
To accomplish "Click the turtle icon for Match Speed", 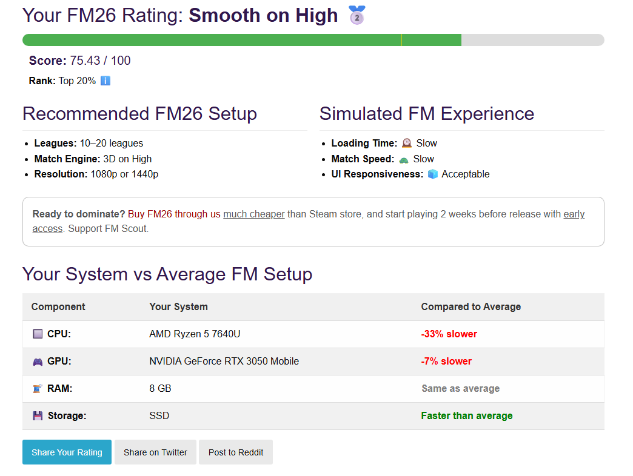I will click(404, 160).
